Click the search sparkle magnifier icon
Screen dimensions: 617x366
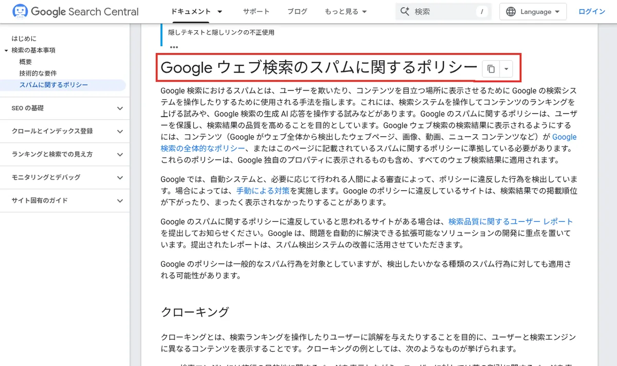coord(405,11)
